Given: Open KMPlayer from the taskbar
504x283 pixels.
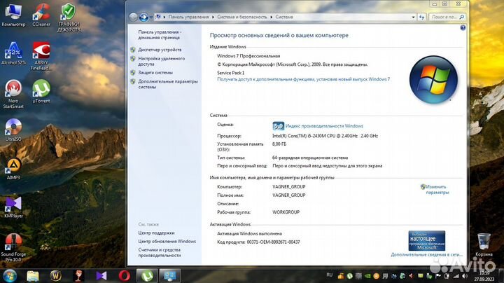Looking at the screenshot, I should [x=101, y=276].
